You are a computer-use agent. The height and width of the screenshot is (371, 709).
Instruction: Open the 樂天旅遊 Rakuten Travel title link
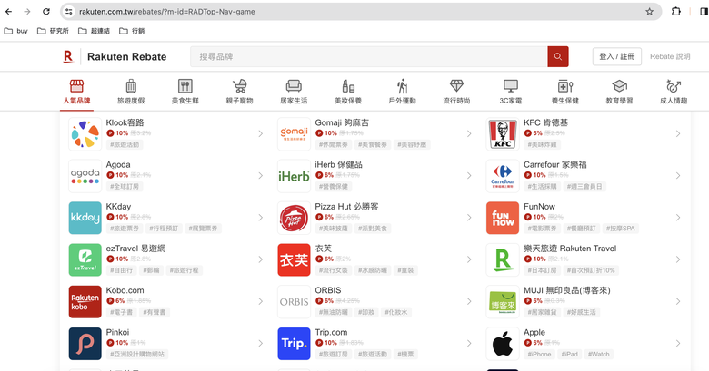(570, 249)
